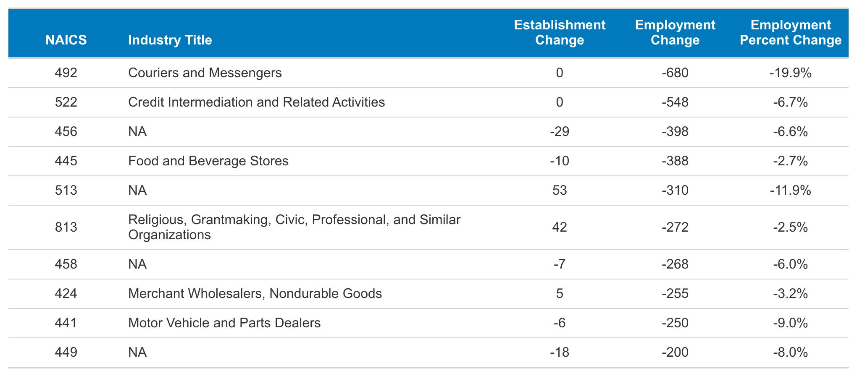Image resolution: width=857 pixels, height=376 pixels.
Task: Click the Employment Change column header
Action: coord(675,32)
